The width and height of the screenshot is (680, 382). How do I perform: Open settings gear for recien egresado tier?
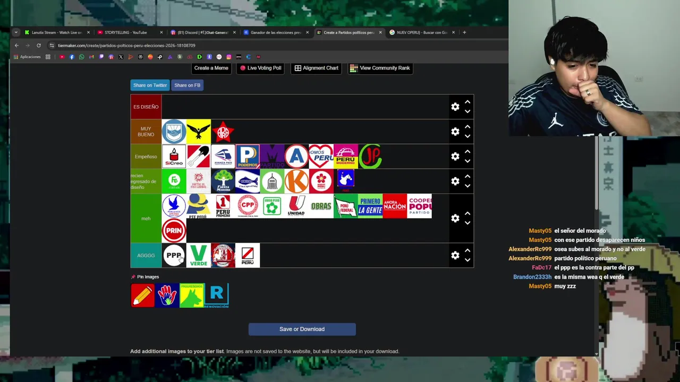[455, 181]
